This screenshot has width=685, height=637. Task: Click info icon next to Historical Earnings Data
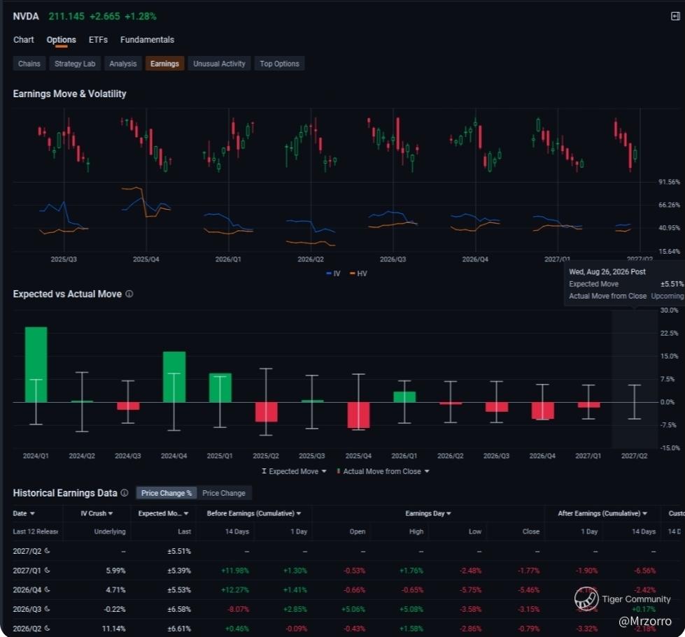[125, 492]
